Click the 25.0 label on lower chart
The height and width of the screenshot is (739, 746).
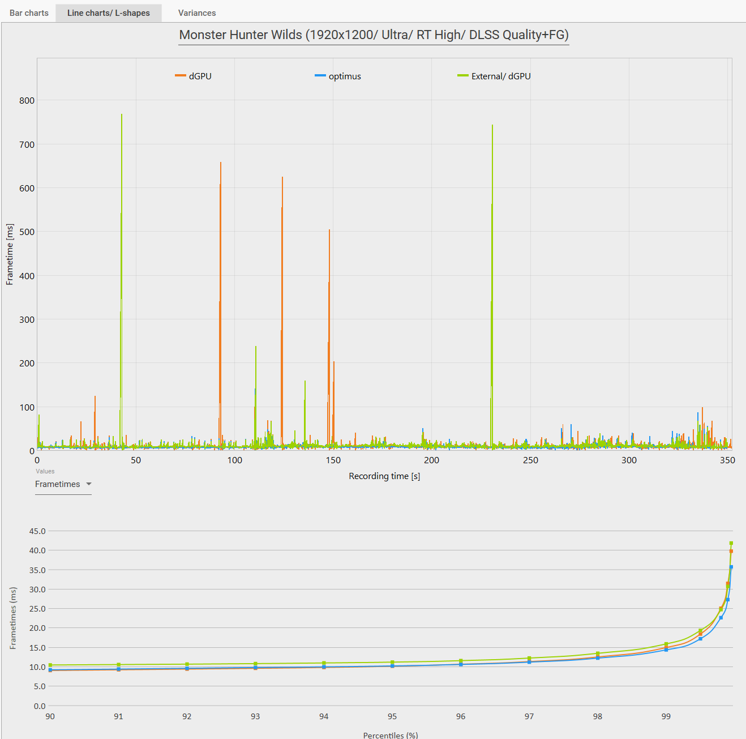pyautogui.click(x=37, y=609)
